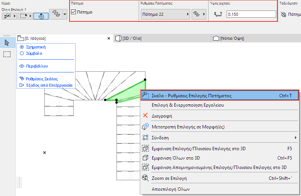Switch to the Νότια Όψη tab
This screenshot has height=196, width=301.
(x=256, y=38)
